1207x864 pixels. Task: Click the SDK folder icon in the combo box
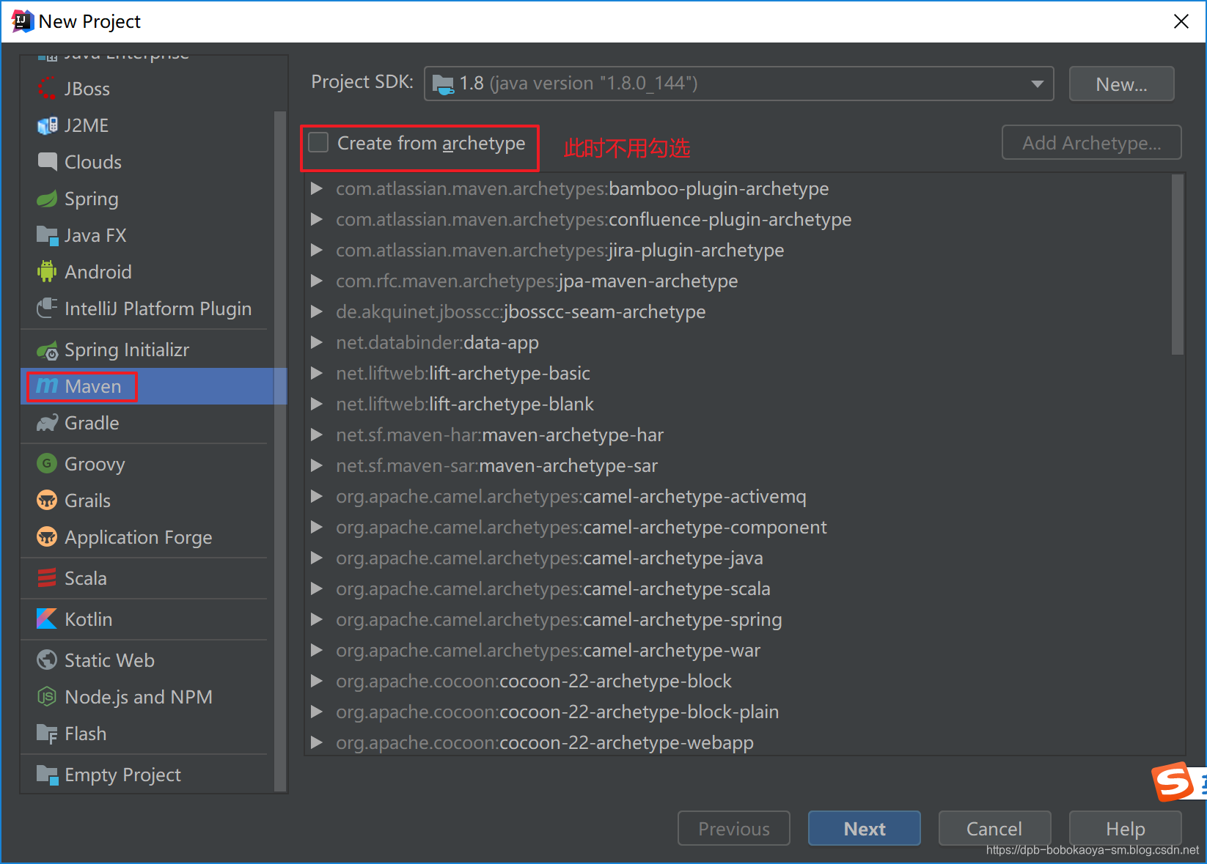tap(443, 84)
